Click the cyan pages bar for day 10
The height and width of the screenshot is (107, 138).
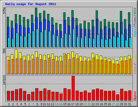45,38
